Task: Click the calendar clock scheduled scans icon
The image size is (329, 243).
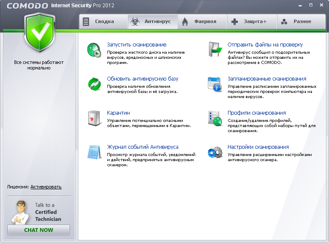Action: [x=215, y=84]
